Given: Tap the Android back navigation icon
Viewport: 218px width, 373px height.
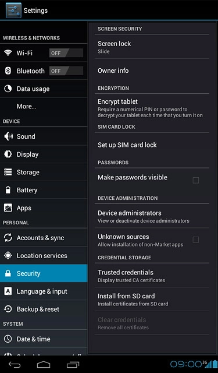Looking at the screenshot, I should [x=15, y=364].
